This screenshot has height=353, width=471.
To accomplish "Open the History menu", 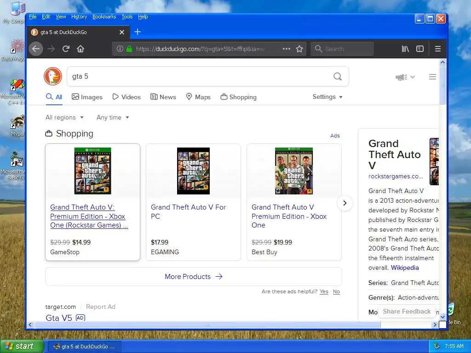I will 79,17.
